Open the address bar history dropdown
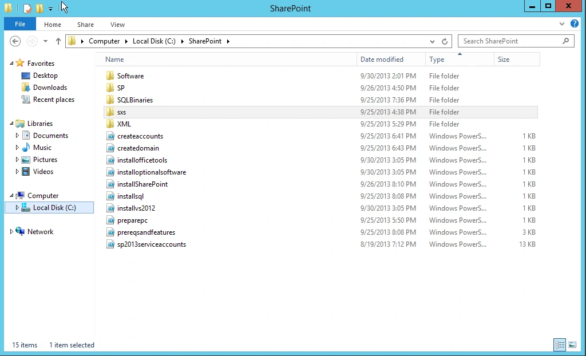 432,42
